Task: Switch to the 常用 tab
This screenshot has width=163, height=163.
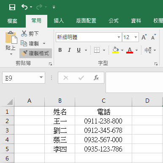Action: (x=36, y=21)
